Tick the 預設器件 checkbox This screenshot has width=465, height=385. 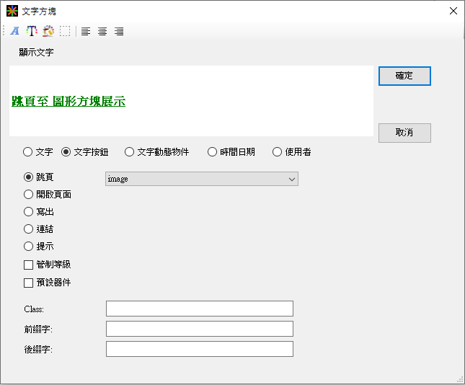pos(29,283)
